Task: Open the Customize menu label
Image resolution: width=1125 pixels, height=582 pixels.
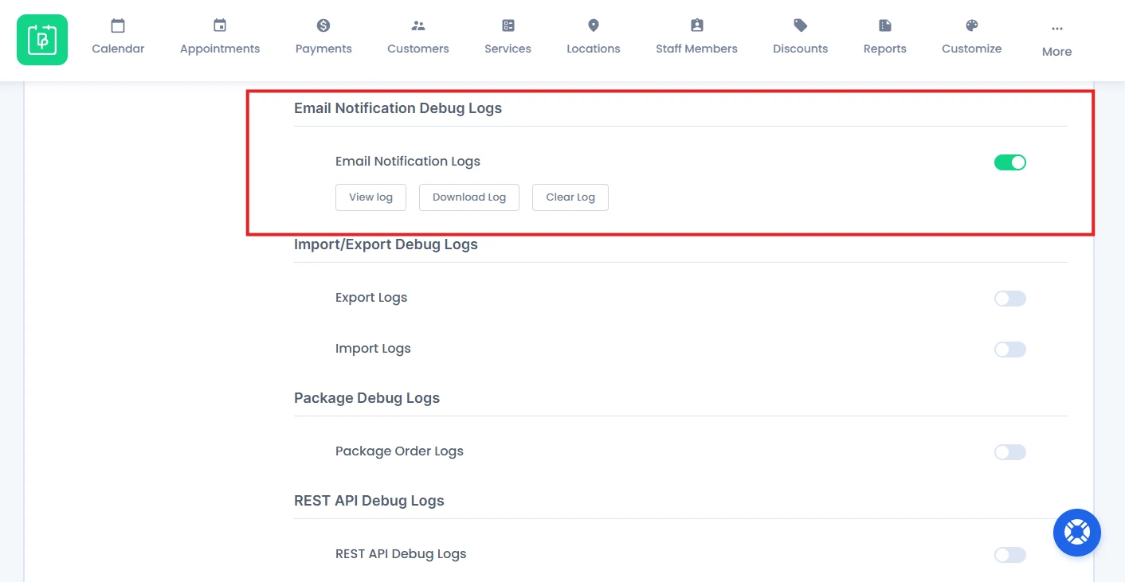Action: [972, 49]
